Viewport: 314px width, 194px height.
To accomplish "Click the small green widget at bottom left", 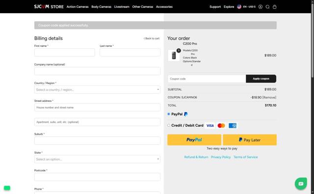I will pyautogui.click(x=7, y=188).
